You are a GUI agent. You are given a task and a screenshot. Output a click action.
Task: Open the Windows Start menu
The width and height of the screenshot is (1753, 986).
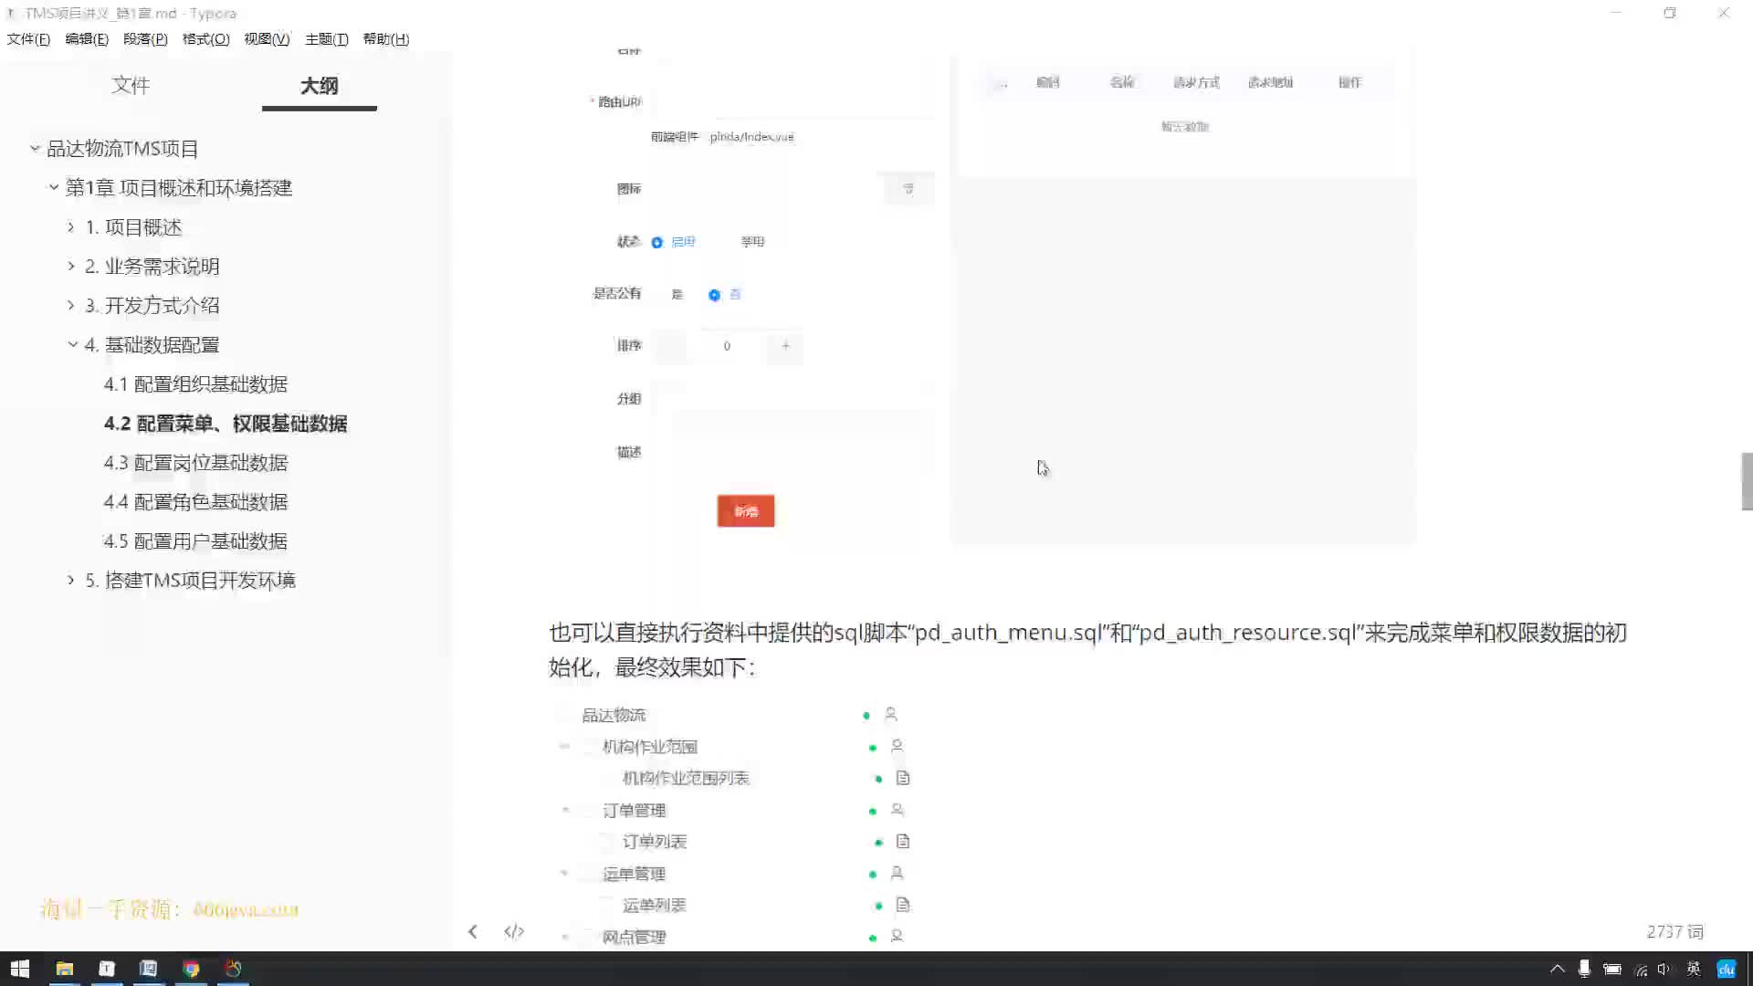(x=20, y=969)
